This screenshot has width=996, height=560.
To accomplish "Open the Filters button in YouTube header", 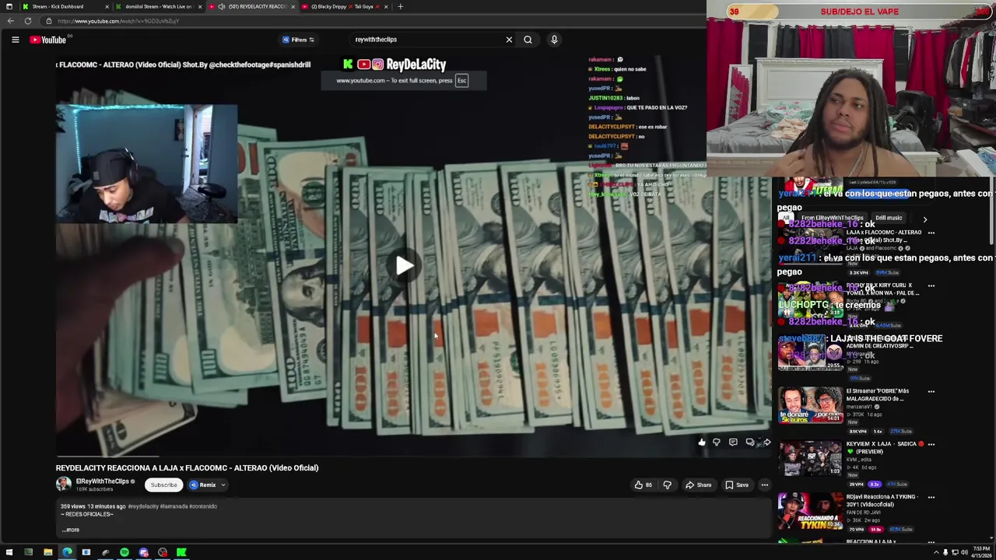I will coord(299,40).
